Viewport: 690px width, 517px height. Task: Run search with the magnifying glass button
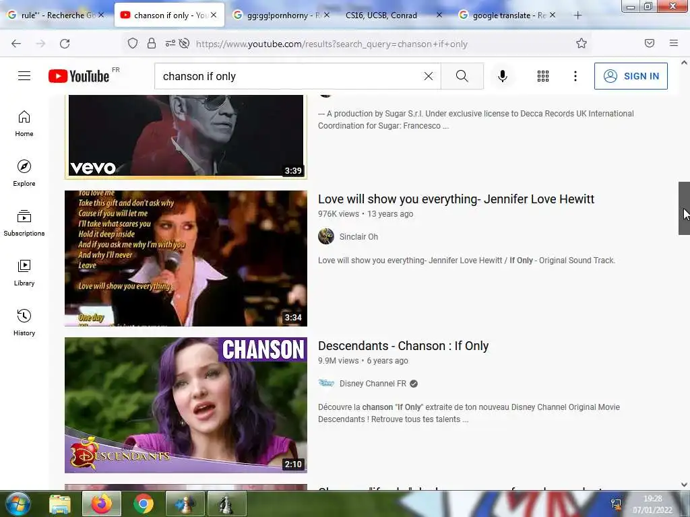coord(462,76)
